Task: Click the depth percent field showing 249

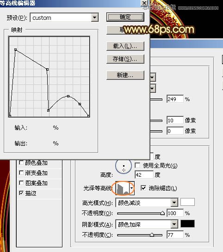Action: (175, 99)
